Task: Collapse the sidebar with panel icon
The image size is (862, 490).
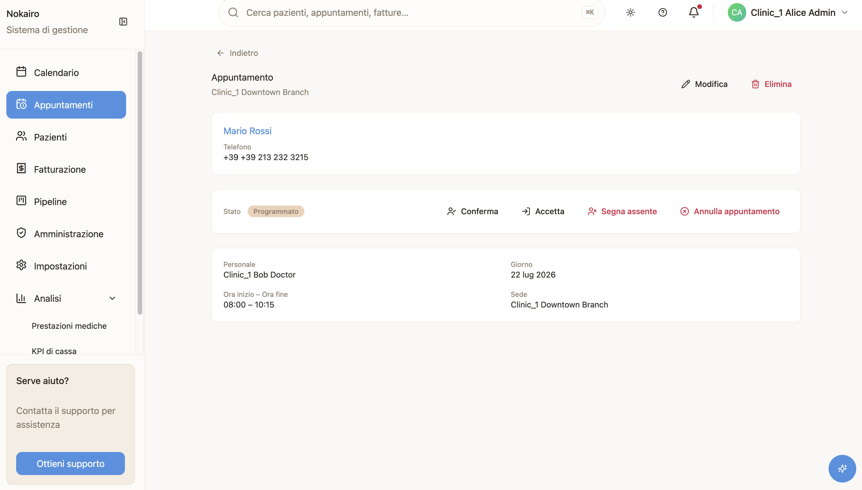Action: [123, 22]
